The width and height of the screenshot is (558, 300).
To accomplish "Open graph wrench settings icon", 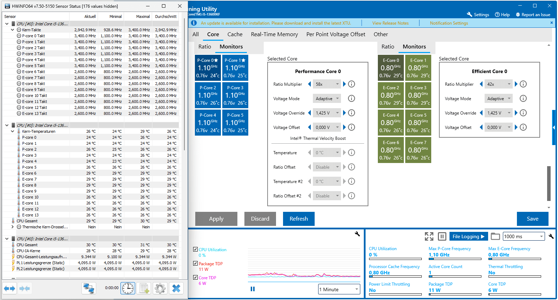I will 357,234.
